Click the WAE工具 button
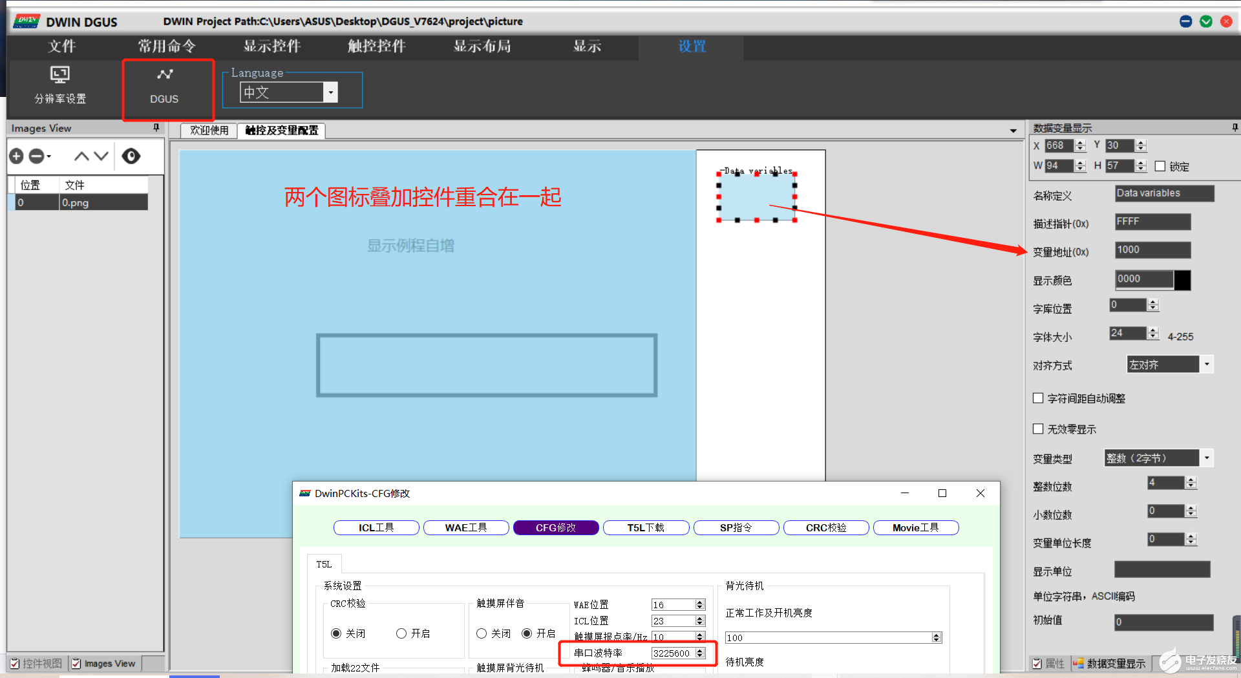Viewport: 1241px width, 678px height. [466, 528]
